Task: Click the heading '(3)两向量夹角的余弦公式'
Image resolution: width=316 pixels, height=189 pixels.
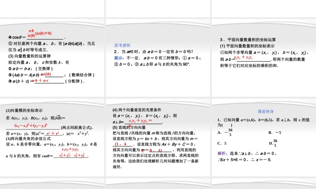Action: point(28,139)
